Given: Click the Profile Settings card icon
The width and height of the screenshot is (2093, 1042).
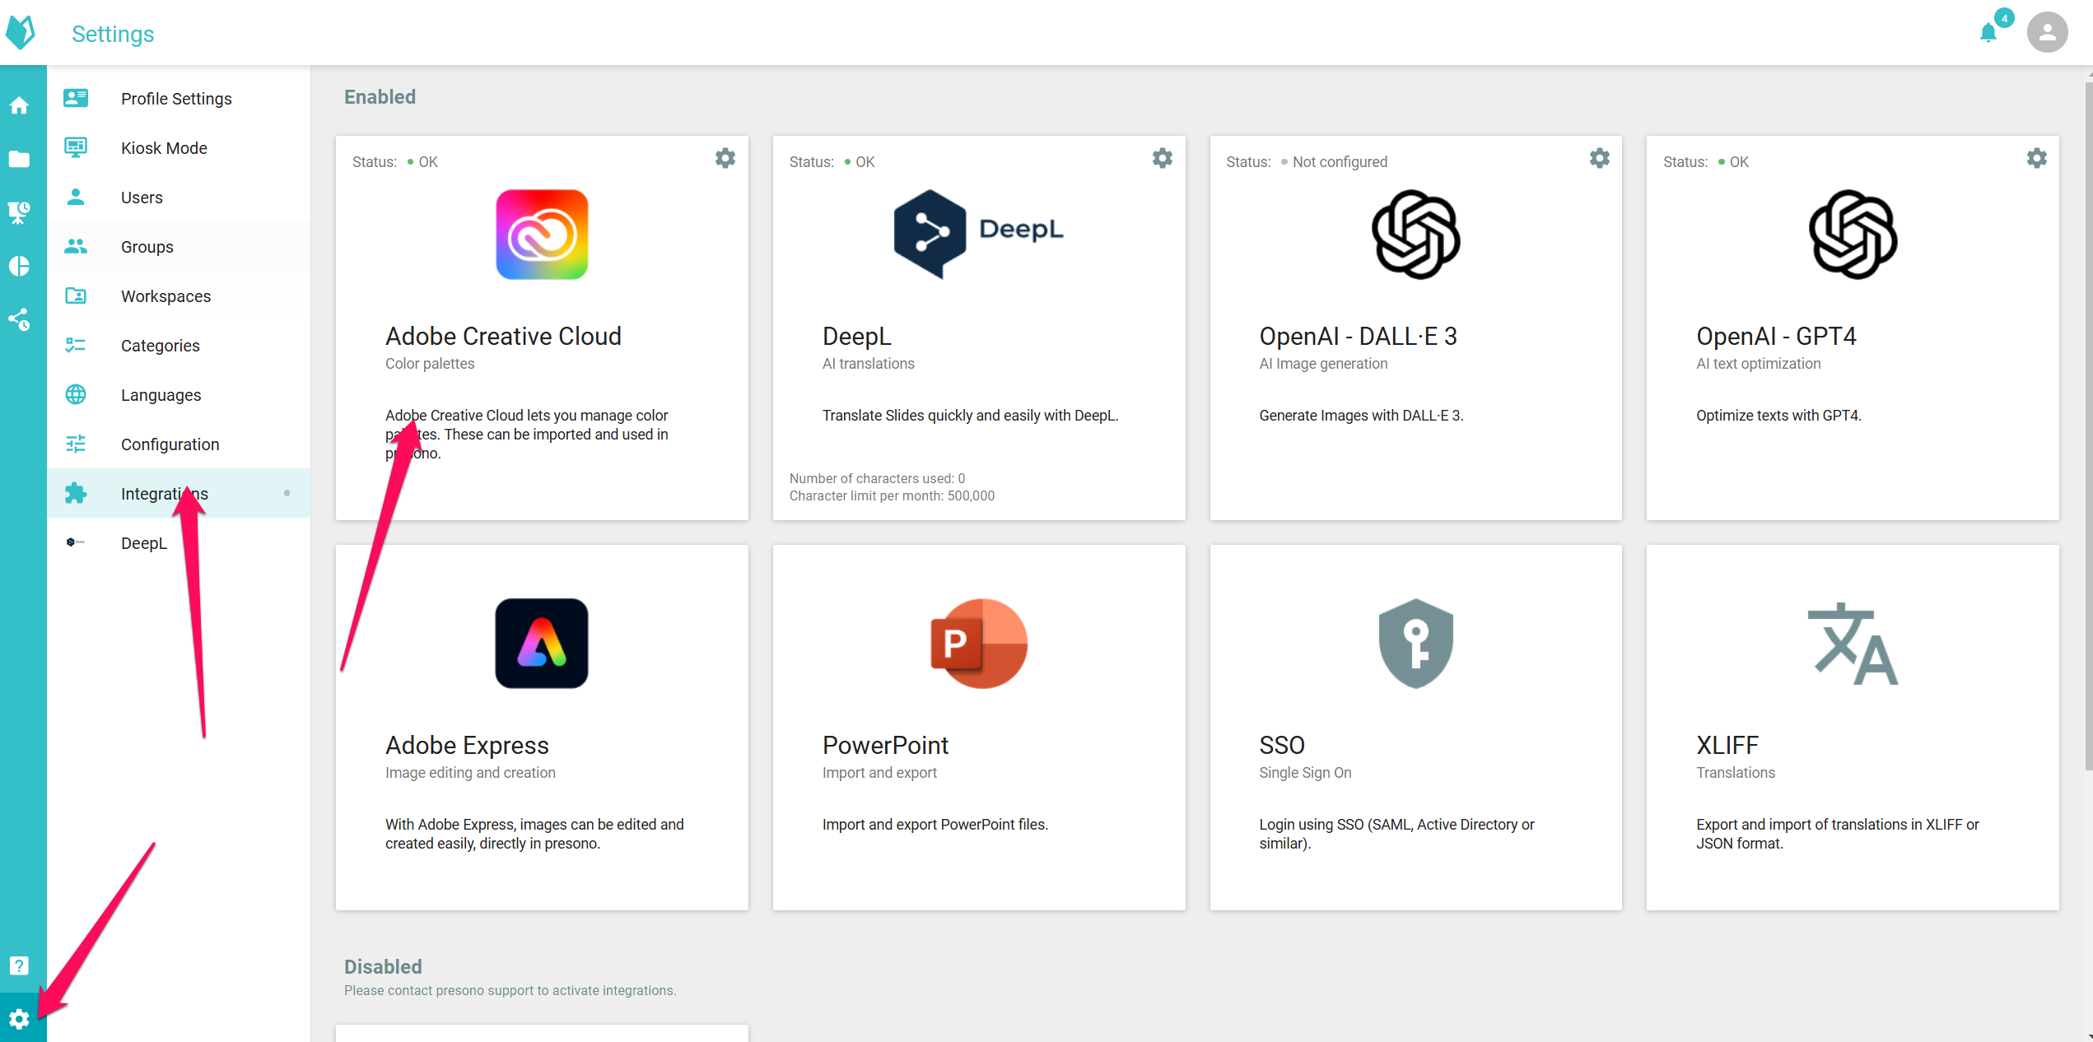Looking at the screenshot, I should (76, 98).
